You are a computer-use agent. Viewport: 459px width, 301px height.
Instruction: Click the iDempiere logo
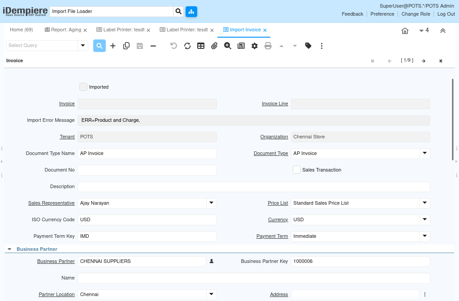tap(25, 11)
